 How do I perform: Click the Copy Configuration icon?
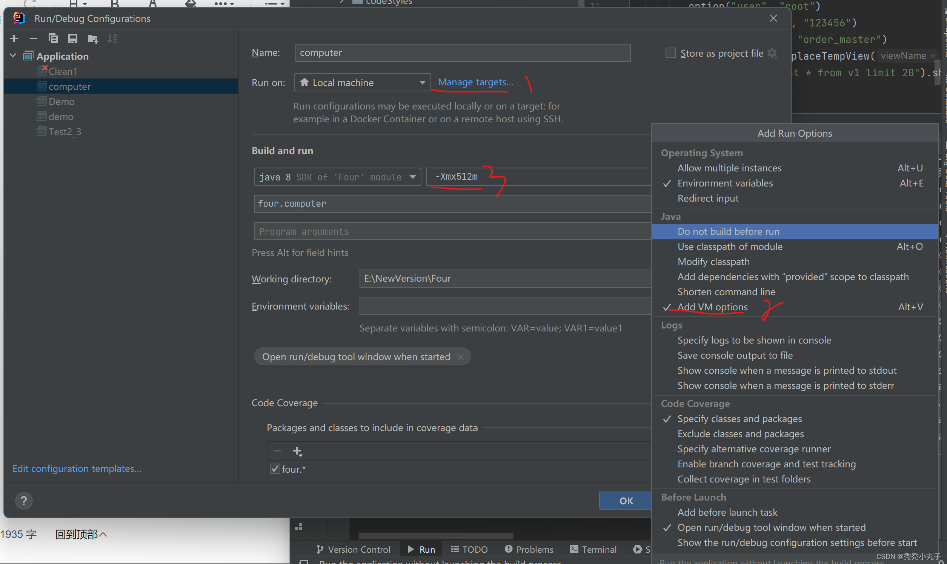point(53,39)
